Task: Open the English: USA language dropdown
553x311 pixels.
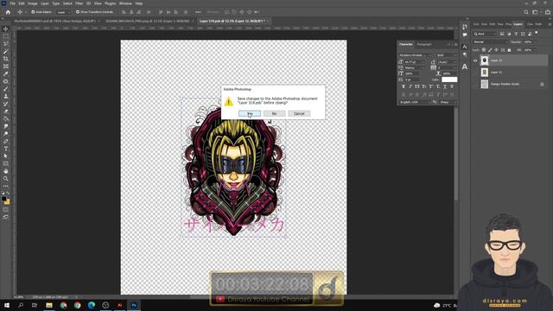Action: pos(415,102)
